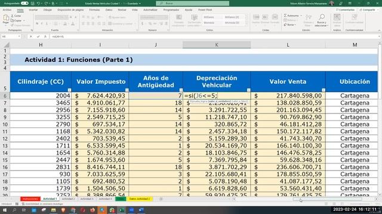
Task: Click the select-all corner triangle
Action: 7,45
